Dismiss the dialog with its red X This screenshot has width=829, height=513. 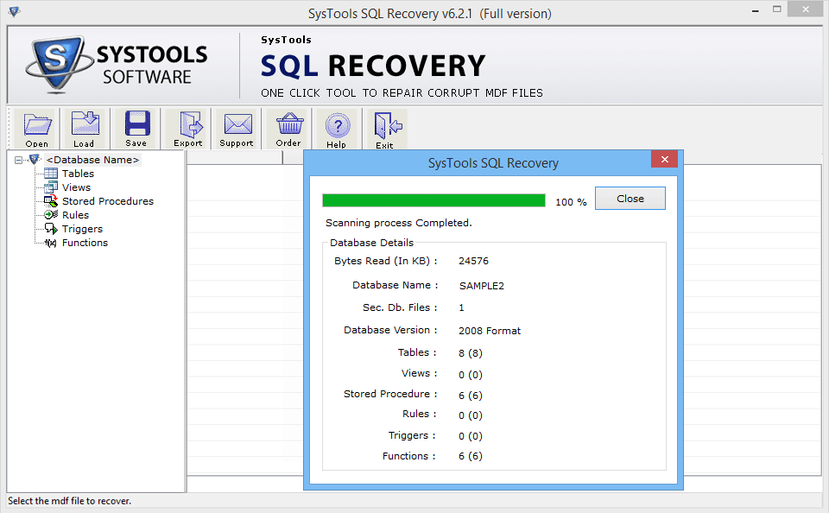664,159
